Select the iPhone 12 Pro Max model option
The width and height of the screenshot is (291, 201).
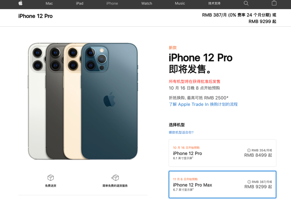coord(222,185)
